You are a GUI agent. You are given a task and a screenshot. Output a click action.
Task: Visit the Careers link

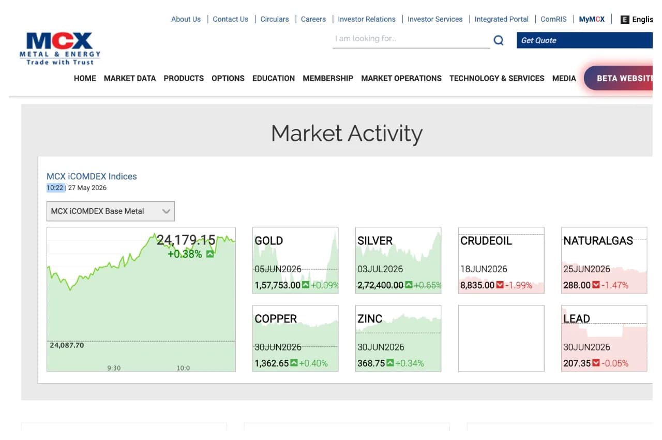point(313,19)
